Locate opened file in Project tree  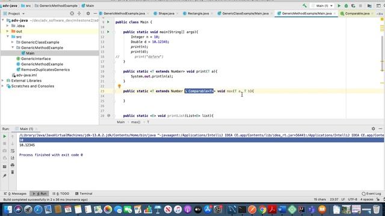pos(72,13)
